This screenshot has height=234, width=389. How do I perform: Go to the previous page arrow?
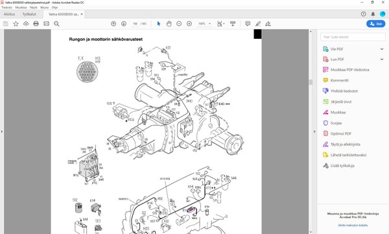click(113, 24)
